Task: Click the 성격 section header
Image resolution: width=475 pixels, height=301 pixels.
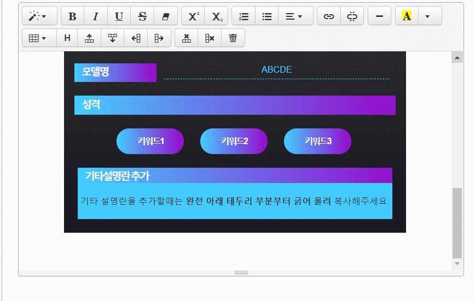Action: (235, 105)
